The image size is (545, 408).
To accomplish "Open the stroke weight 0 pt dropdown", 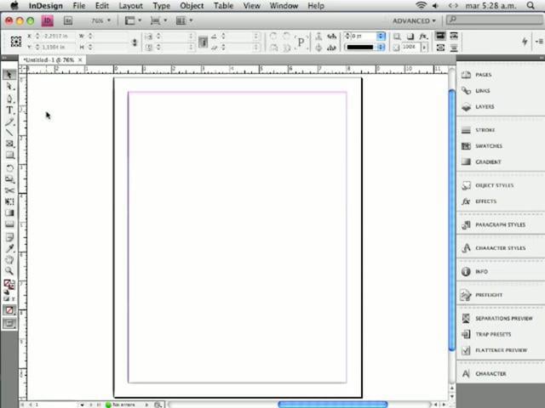I will click(x=381, y=36).
